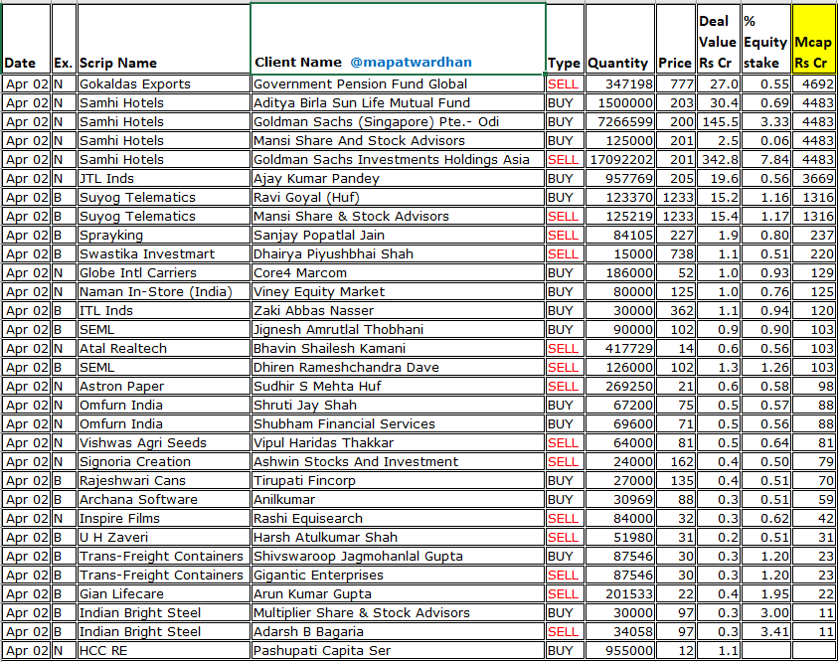The height and width of the screenshot is (662, 838).
Task: Click Globe Intl Carriers cell
Action: pyautogui.click(x=164, y=272)
